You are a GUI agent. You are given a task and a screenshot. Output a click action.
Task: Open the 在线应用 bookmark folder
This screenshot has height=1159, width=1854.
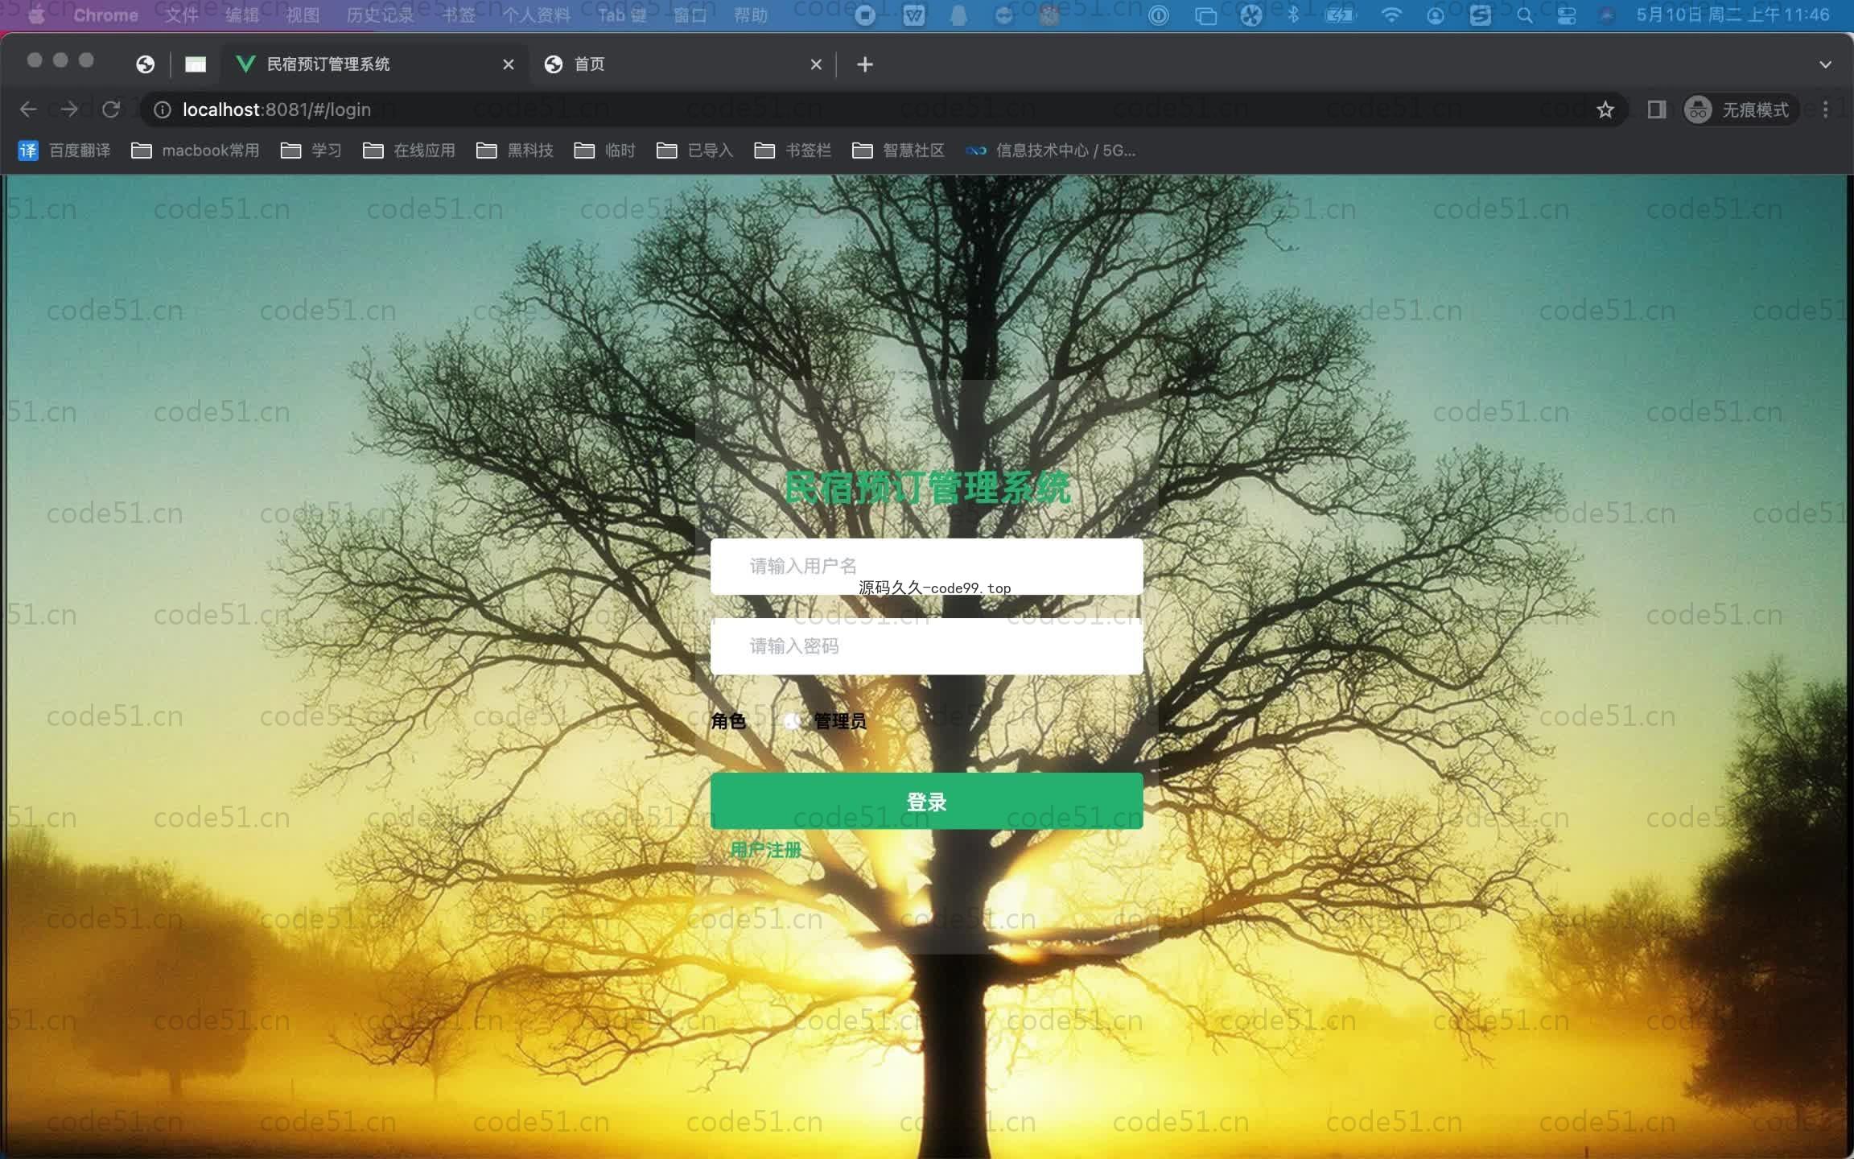point(410,151)
